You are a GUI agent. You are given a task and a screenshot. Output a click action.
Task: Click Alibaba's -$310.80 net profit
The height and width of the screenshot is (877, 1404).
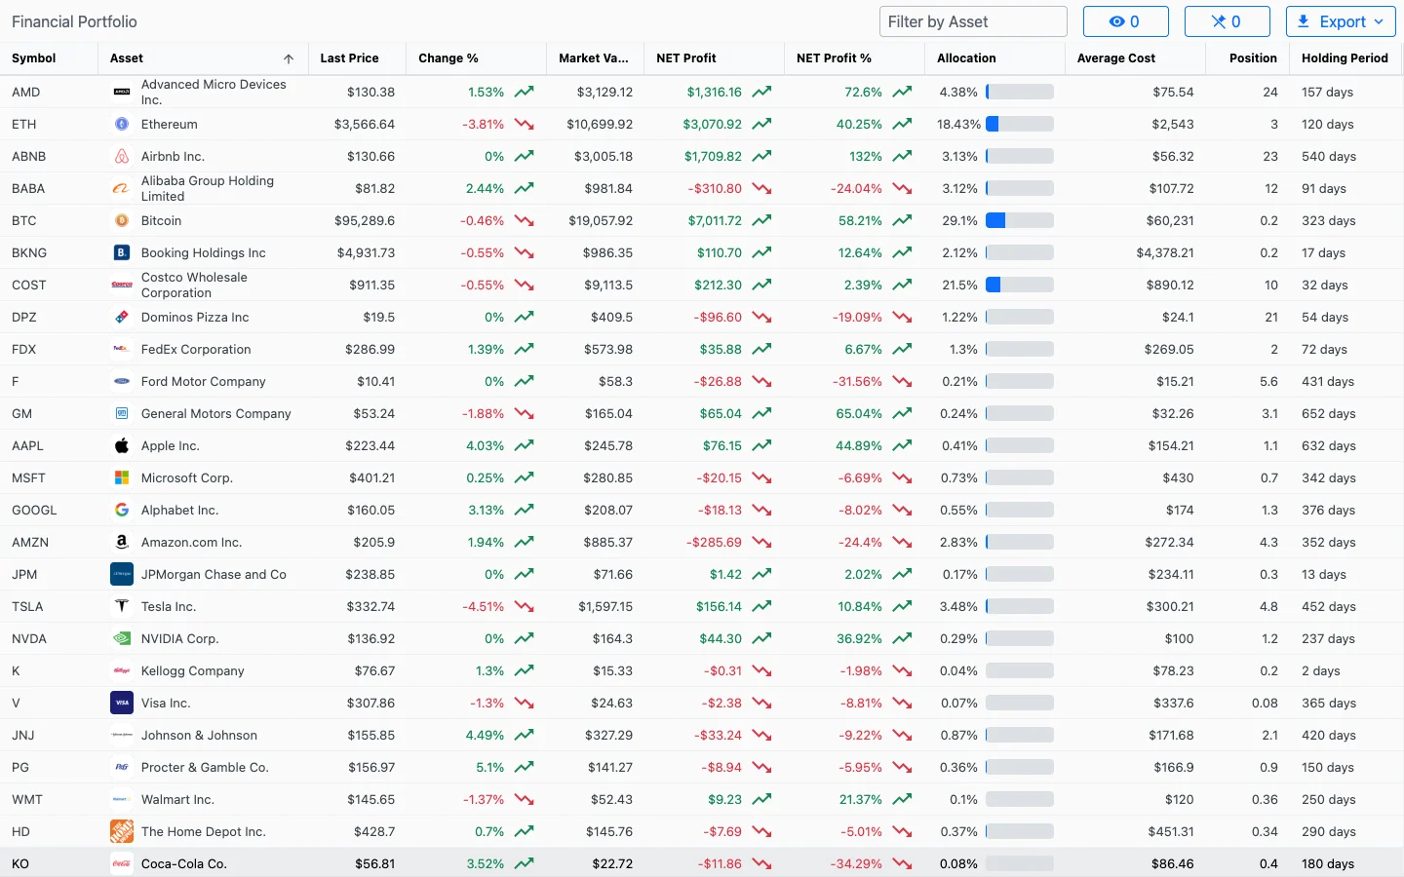tap(715, 188)
